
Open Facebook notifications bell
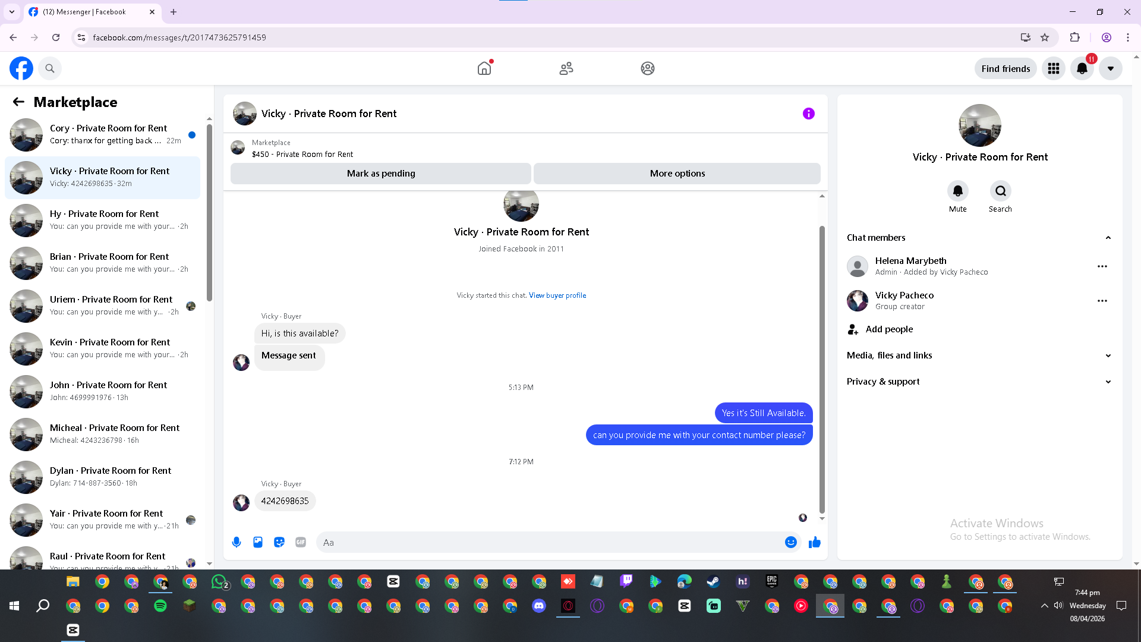[1082, 69]
